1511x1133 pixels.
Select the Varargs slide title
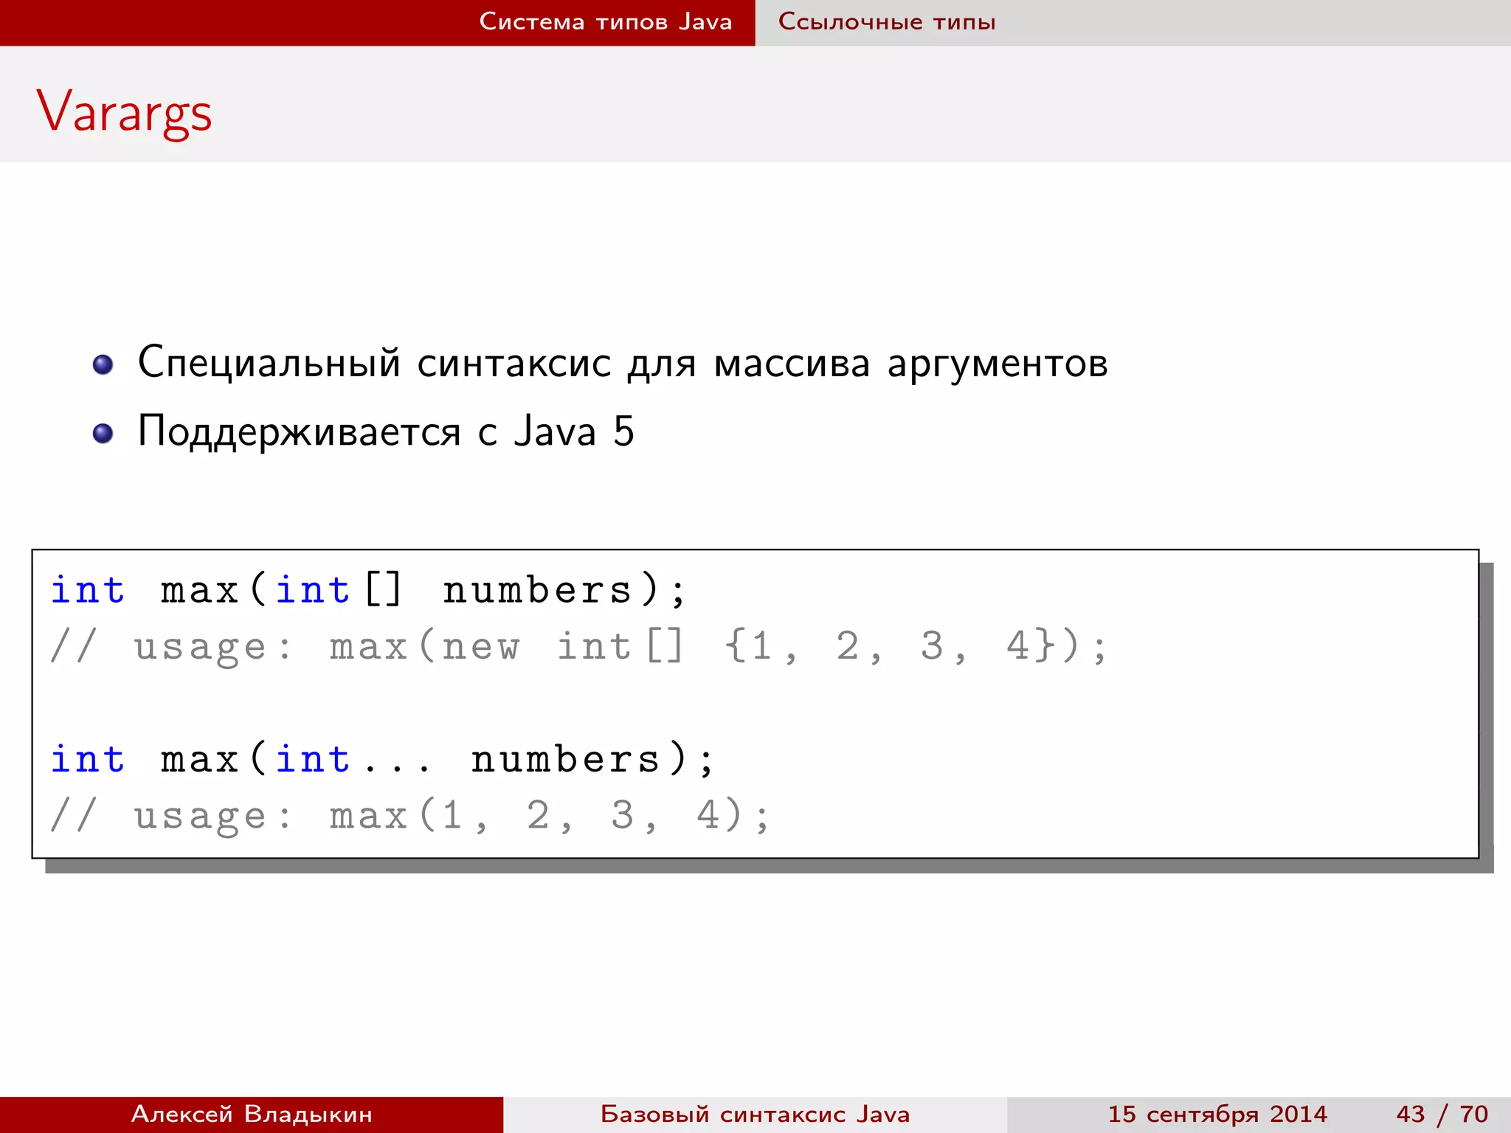[124, 113]
